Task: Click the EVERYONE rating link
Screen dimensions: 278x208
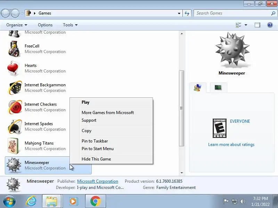Action: click(x=240, y=121)
